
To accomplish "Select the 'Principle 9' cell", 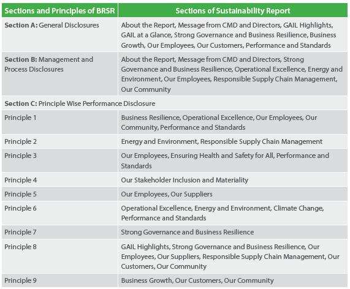I will [59, 280].
